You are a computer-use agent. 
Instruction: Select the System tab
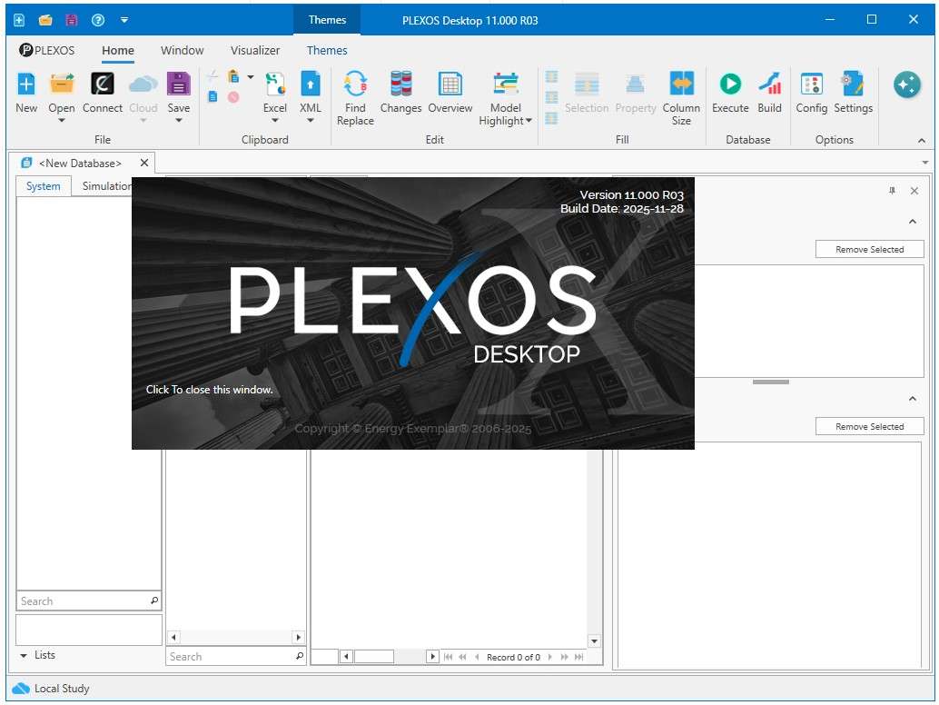(x=43, y=186)
